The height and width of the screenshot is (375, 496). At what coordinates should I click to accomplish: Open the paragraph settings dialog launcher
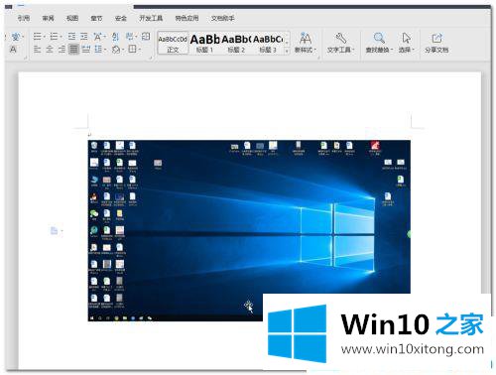pos(150,58)
